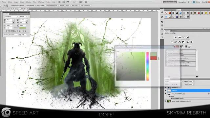Select 'Les indispensables' workspace button
Screen dimensions: 210x118
click(x=170, y=2)
